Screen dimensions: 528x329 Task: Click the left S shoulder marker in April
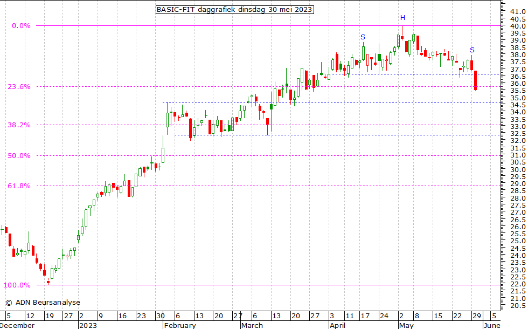(363, 37)
